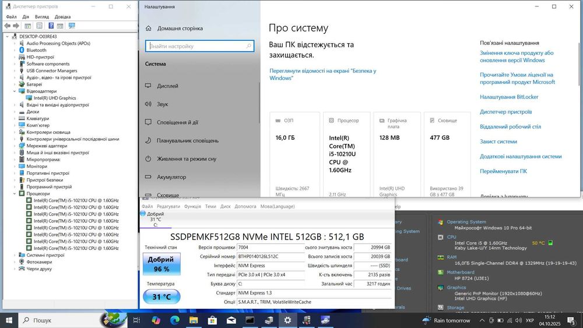Click Налаштування BitLocker link
583x328 pixels.
(509, 97)
